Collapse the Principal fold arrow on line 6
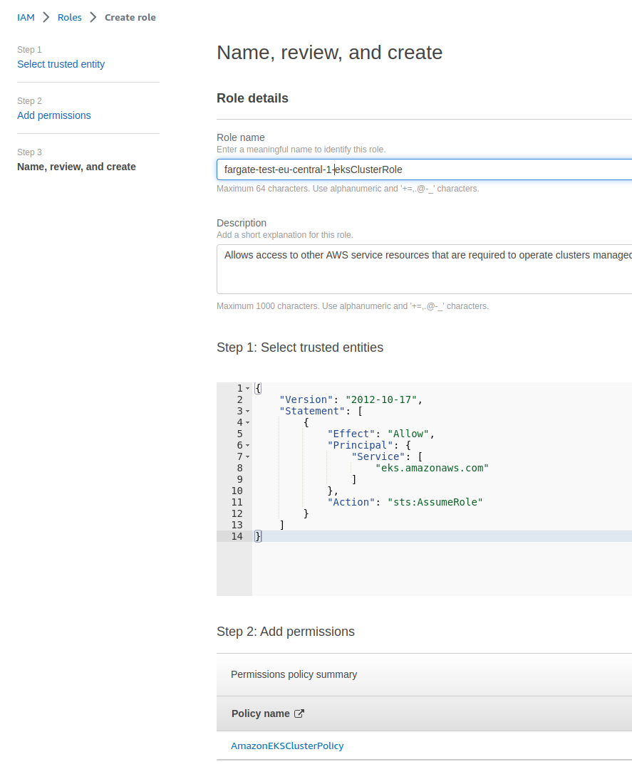Screen dimensions: 632x779 (x=248, y=446)
